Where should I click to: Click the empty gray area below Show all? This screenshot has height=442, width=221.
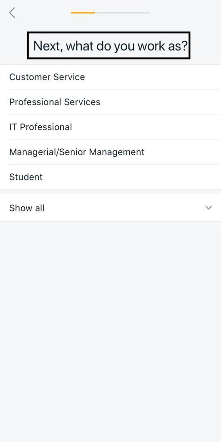[110, 331]
